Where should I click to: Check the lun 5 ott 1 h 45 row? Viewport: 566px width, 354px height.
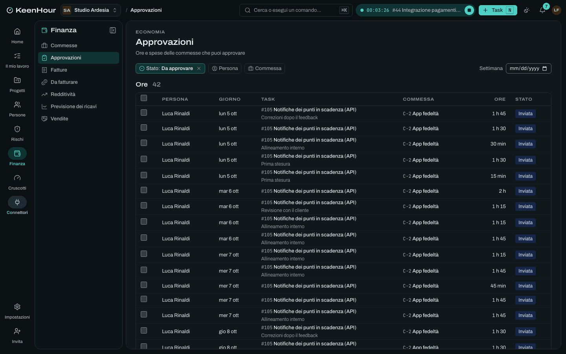pyautogui.click(x=144, y=112)
